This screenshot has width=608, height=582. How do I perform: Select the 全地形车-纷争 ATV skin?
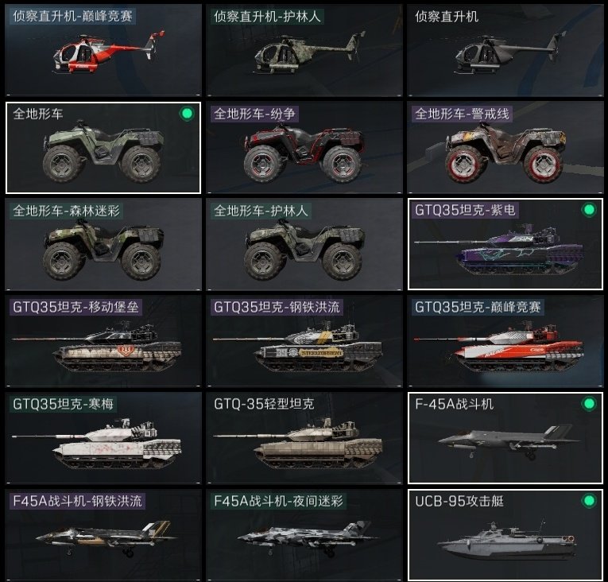(x=304, y=147)
